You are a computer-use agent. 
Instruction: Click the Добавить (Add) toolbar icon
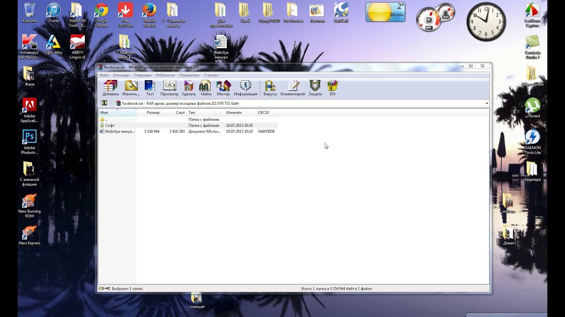[110, 88]
